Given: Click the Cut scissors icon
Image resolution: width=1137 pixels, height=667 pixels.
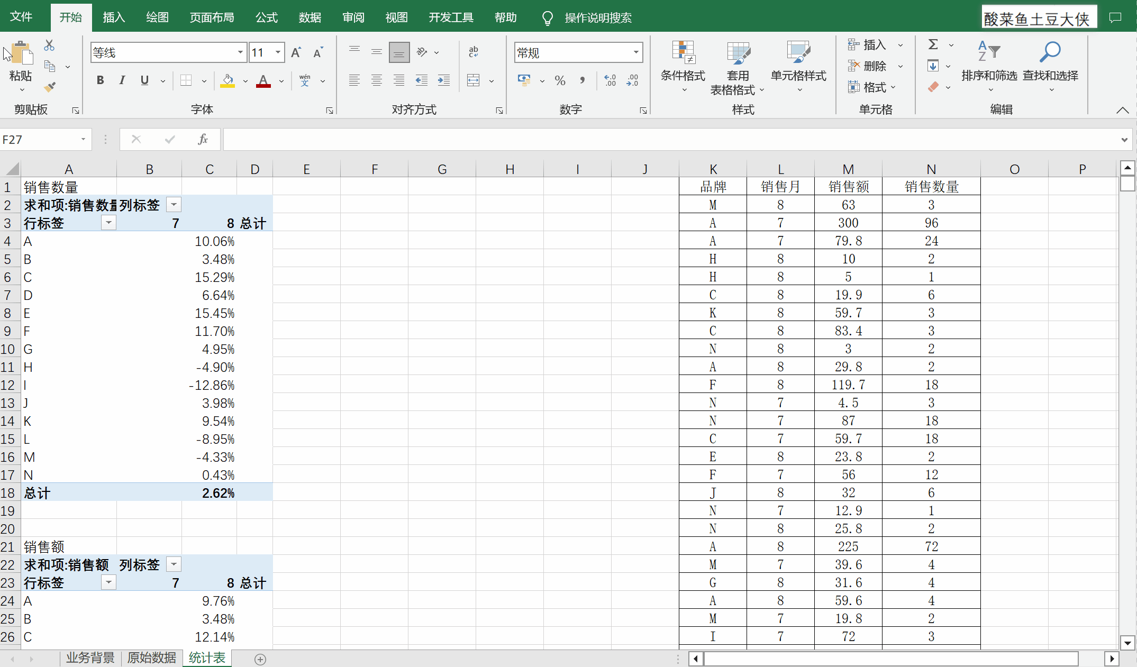Looking at the screenshot, I should click(x=49, y=45).
